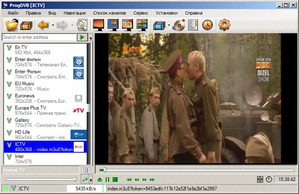Eject using the green eject button

coord(100,180)
